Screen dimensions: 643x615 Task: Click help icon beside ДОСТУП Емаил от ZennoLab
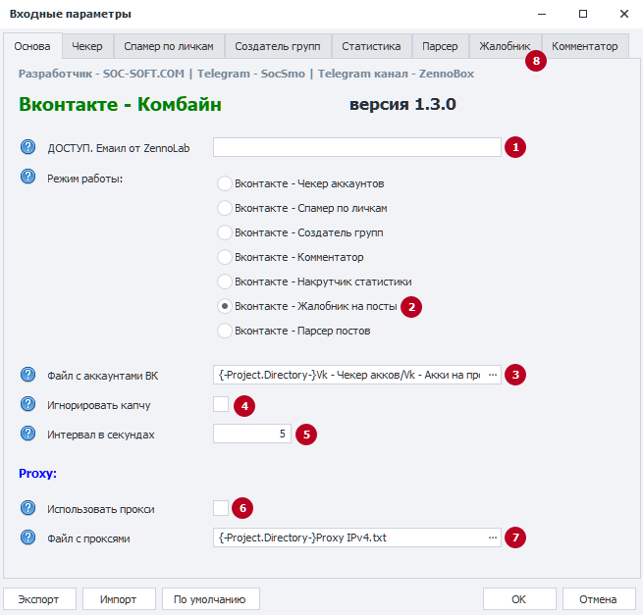(27, 147)
